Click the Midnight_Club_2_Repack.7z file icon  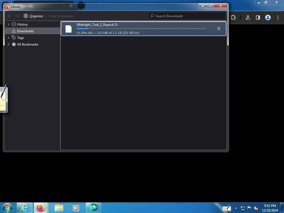pyautogui.click(x=69, y=29)
